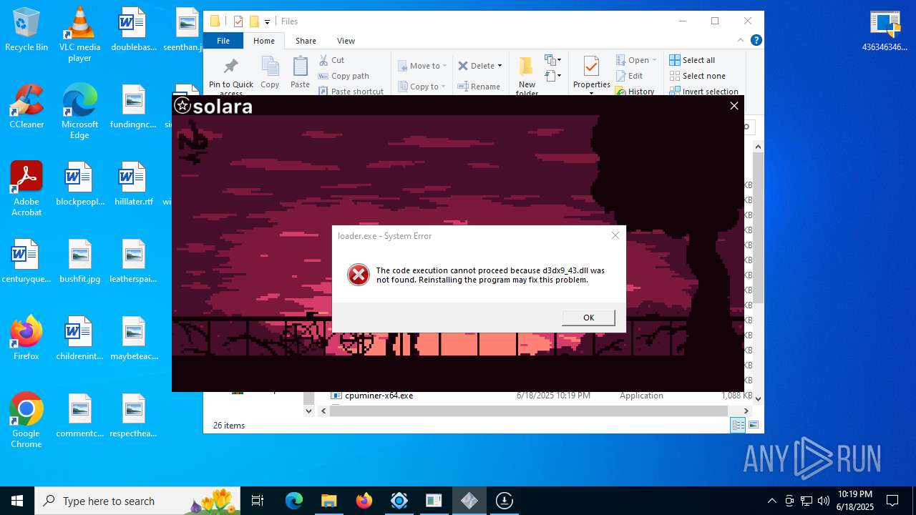Collapse the Explorer ribbon with chevron
Viewport: 916px width, 515px height.
[x=741, y=41]
